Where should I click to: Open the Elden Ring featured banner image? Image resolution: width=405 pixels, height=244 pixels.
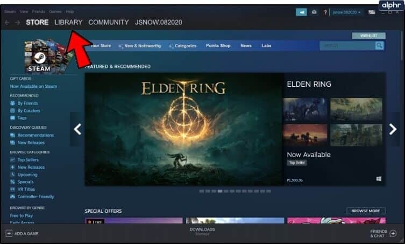tap(184, 129)
